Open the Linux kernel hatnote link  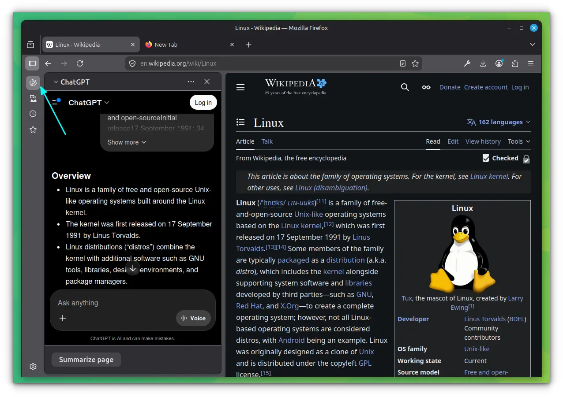tap(489, 176)
